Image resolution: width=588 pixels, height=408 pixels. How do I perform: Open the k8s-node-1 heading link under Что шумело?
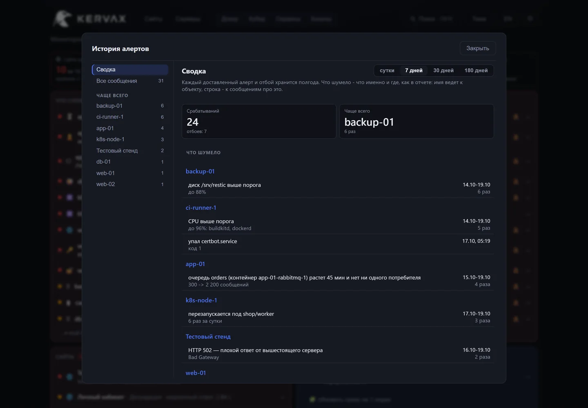click(201, 300)
